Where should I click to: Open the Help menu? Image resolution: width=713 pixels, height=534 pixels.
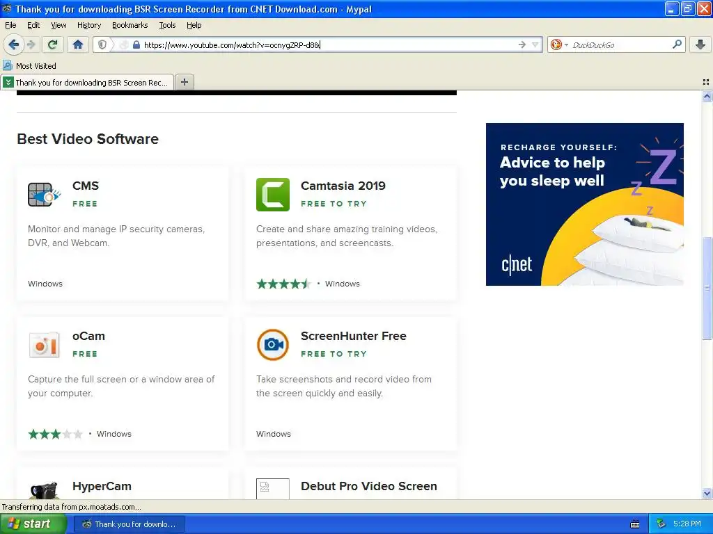pos(194,25)
